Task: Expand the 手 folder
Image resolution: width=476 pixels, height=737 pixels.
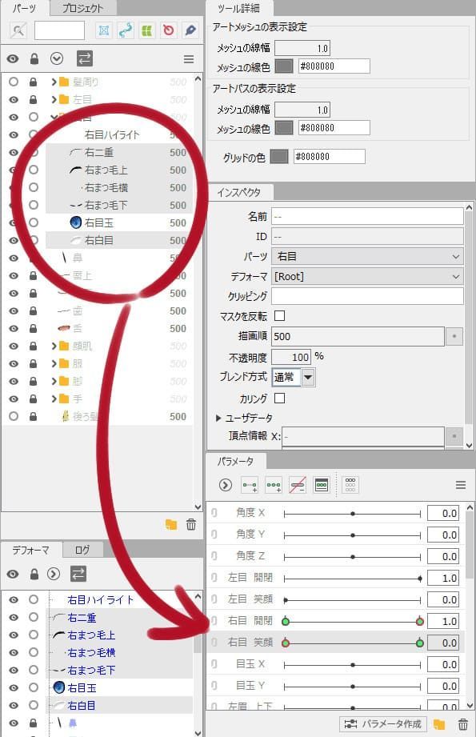Action: 54,399
